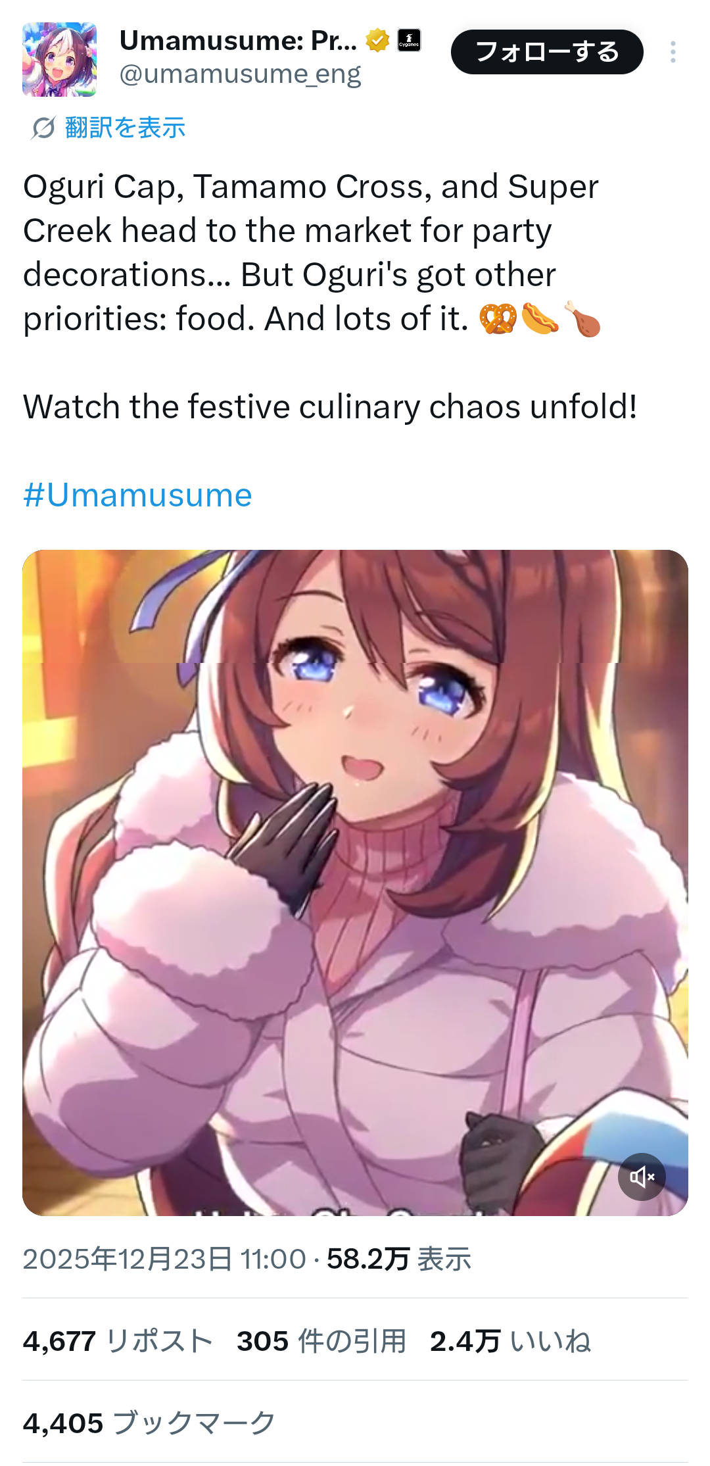Open the @umamusume_eng handle
710x1466 pixels.
(240, 74)
